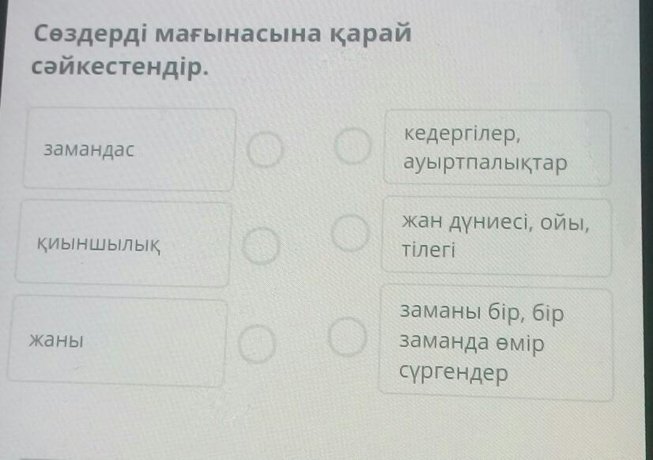
Task: Click the heading line Сөздерді мағынасына қарай
Action: [x=222, y=35]
